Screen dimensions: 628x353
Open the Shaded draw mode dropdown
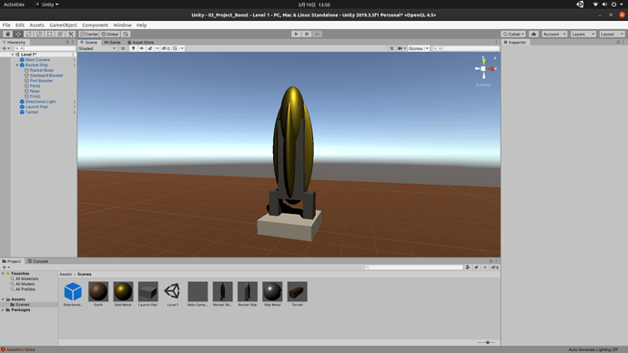pyautogui.click(x=97, y=48)
